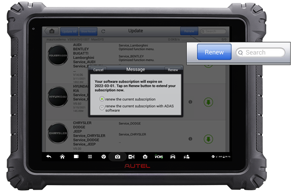Screen dimensions: 293x193
Task: Tap the home icon in Update header
Action: click(x=51, y=31)
